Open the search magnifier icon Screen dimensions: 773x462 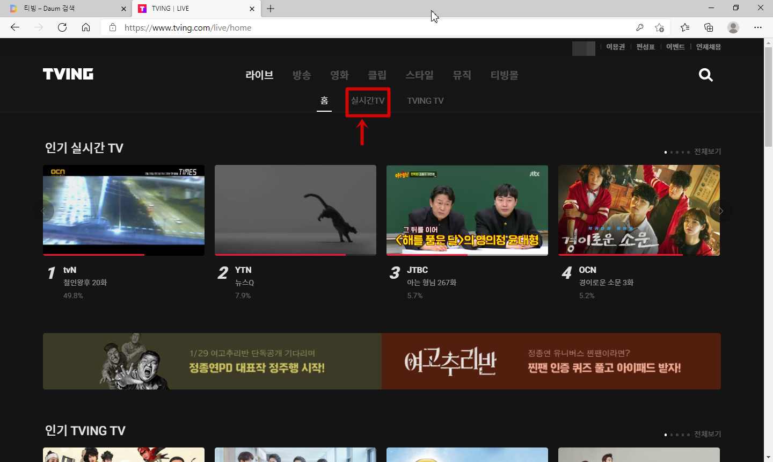click(706, 75)
